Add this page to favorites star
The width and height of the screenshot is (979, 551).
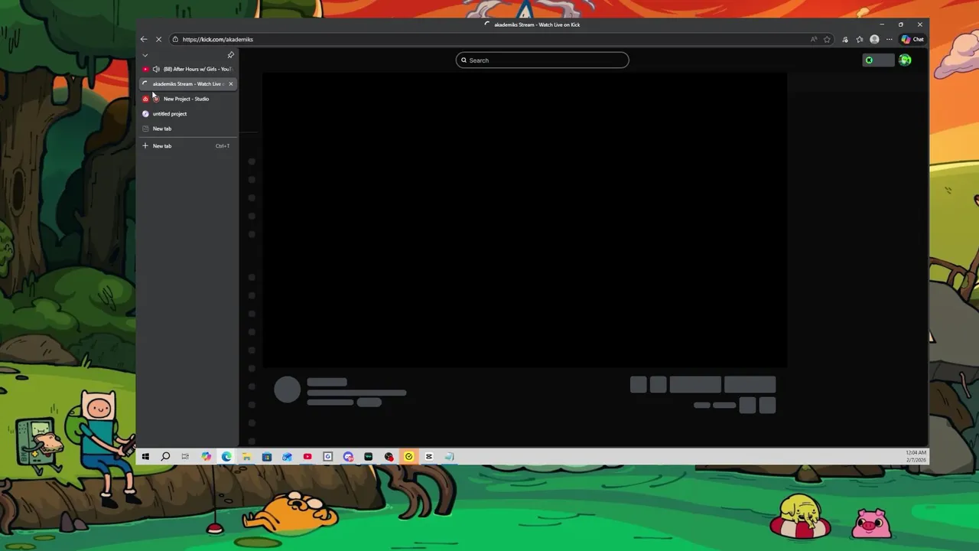[x=827, y=39]
